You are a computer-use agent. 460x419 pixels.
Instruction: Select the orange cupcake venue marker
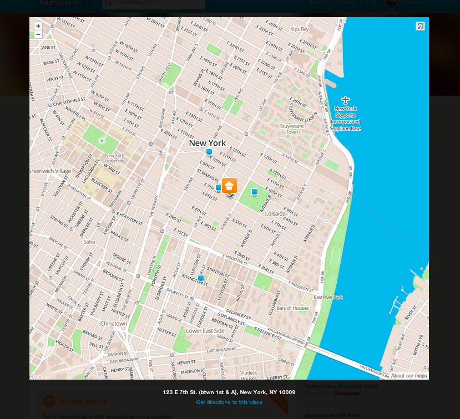pos(229,186)
